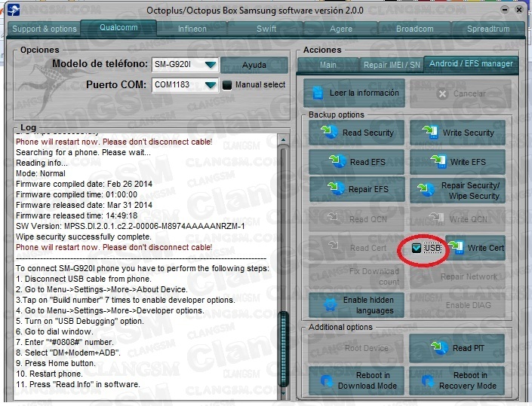Open the Spreadtrum tab
Image resolution: width=532 pixels, height=406 pixels.
point(488,29)
